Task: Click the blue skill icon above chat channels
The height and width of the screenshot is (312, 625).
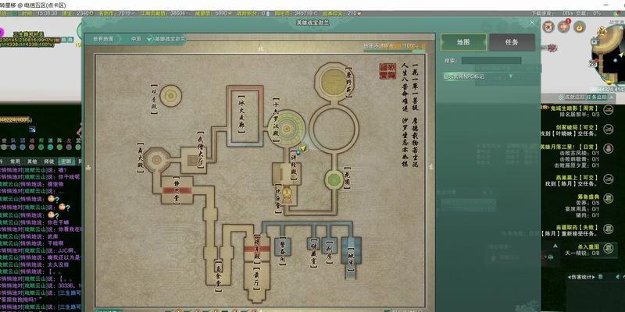Action: [32, 129]
